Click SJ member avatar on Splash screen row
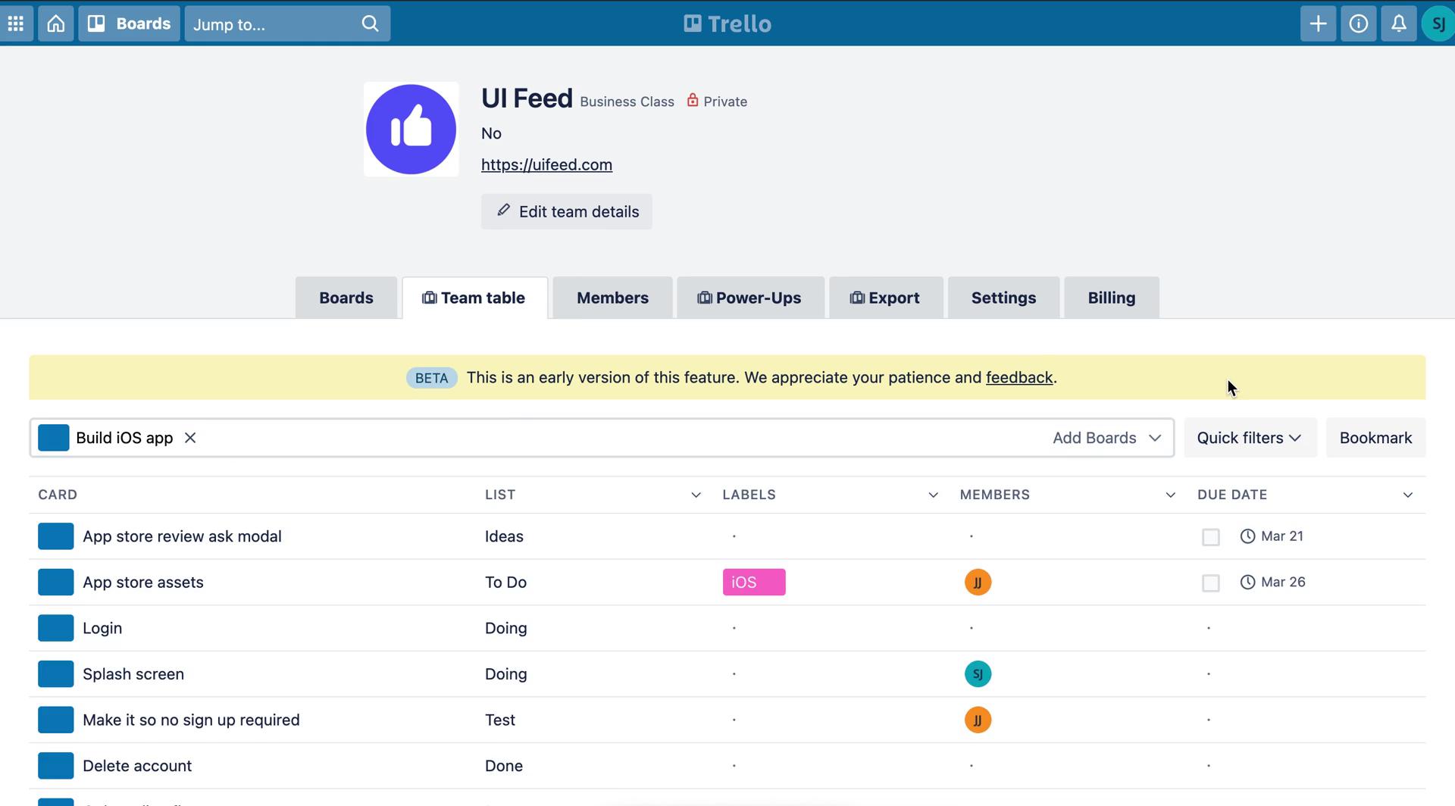The height and width of the screenshot is (806, 1455). (x=978, y=674)
